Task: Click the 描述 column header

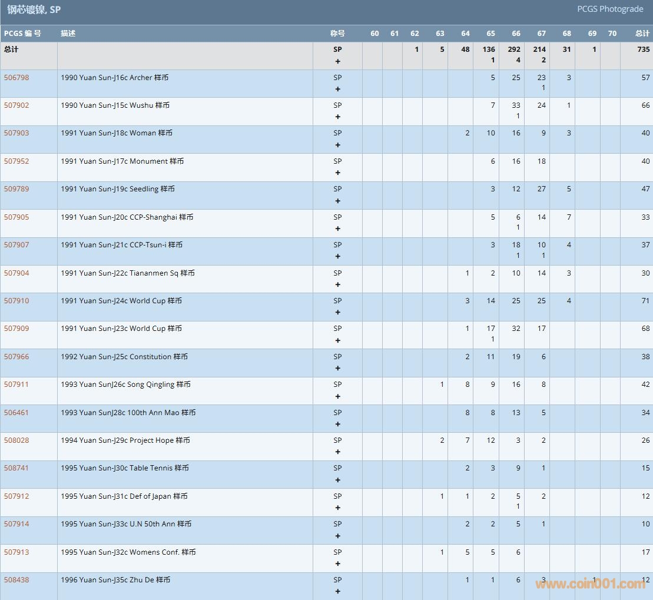Action: point(68,34)
